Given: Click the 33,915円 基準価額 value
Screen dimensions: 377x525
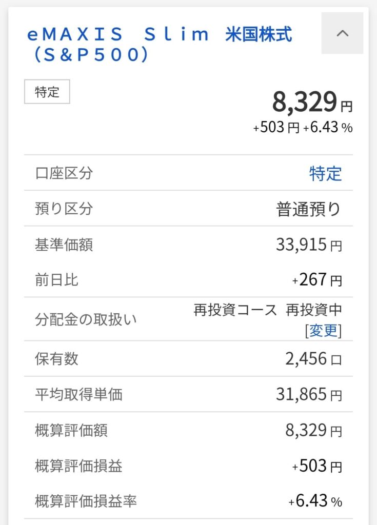Looking at the screenshot, I should [x=309, y=245].
